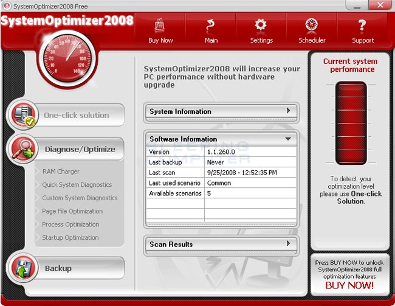Click the Version row label
Screen dimensions: 395x306
159,152
